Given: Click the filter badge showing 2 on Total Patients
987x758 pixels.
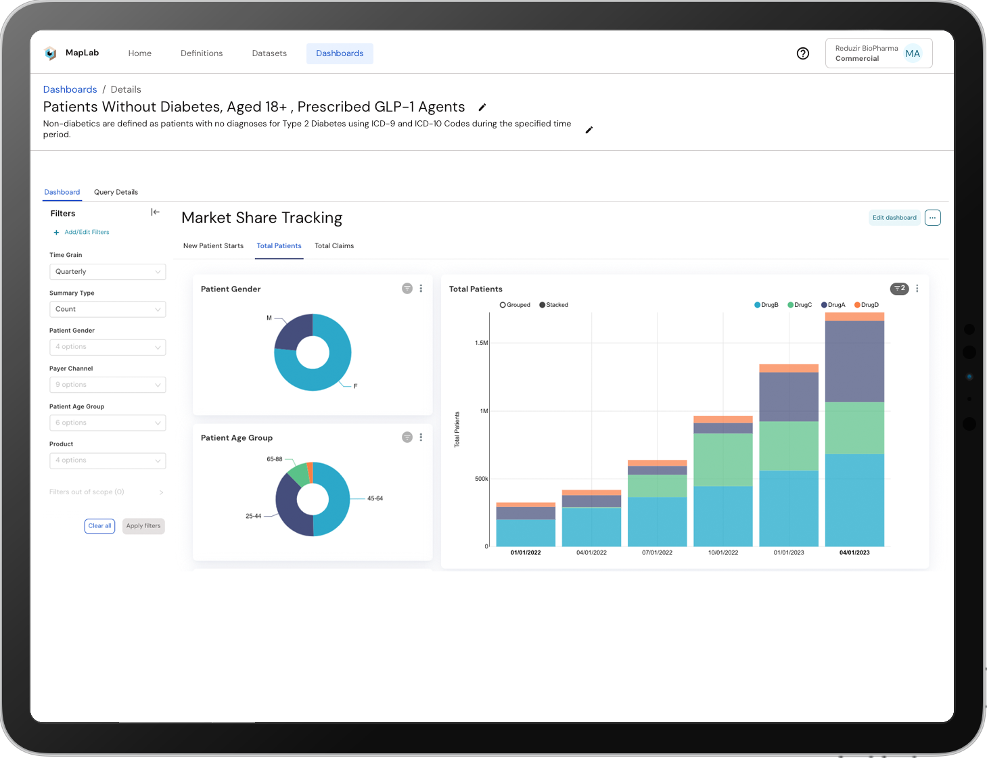Looking at the screenshot, I should [898, 289].
